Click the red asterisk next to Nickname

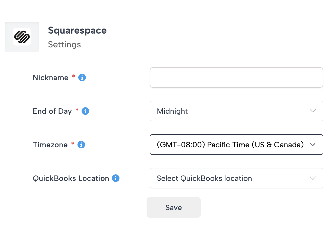[x=74, y=77]
